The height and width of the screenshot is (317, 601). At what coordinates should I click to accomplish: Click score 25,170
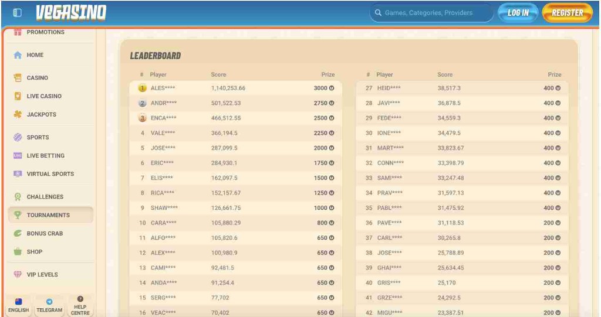(447, 282)
